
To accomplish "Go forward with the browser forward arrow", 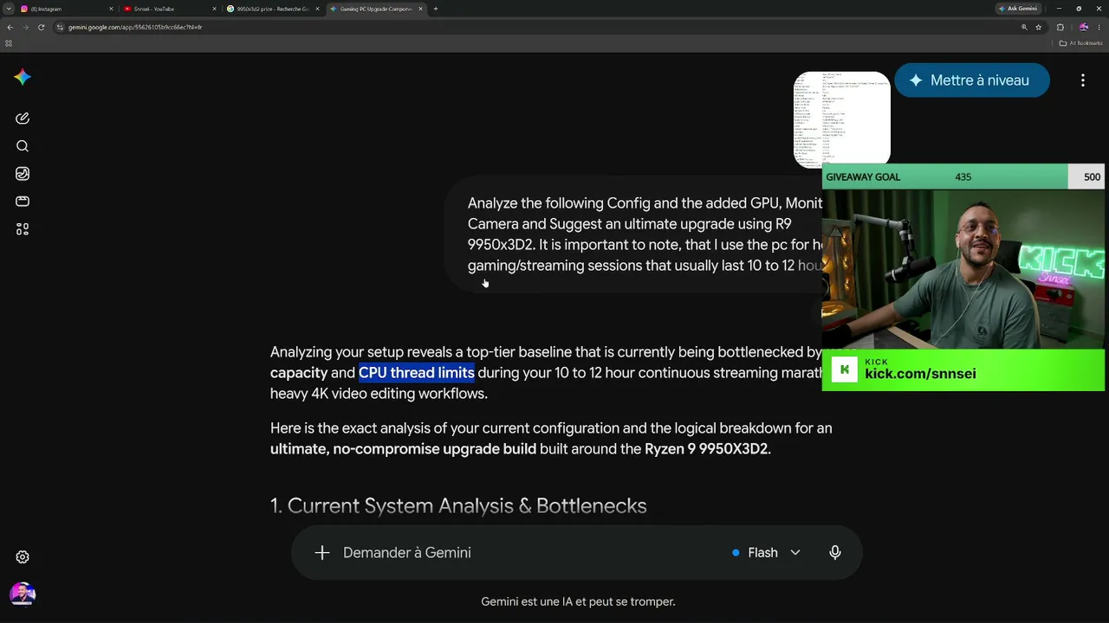I will coord(25,27).
